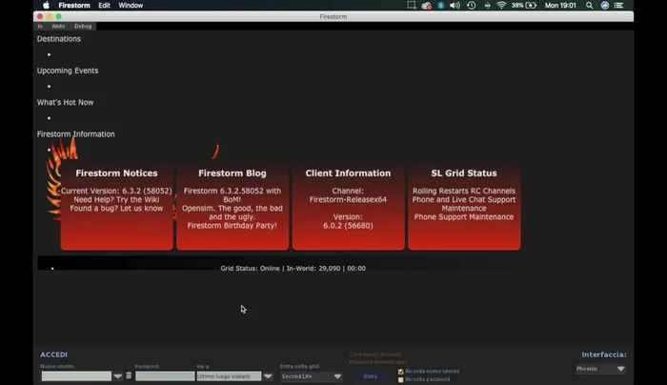This screenshot has width=667, height=385.
Task: Open the Phoenix interface dropdown
Action: click(x=601, y=369)
